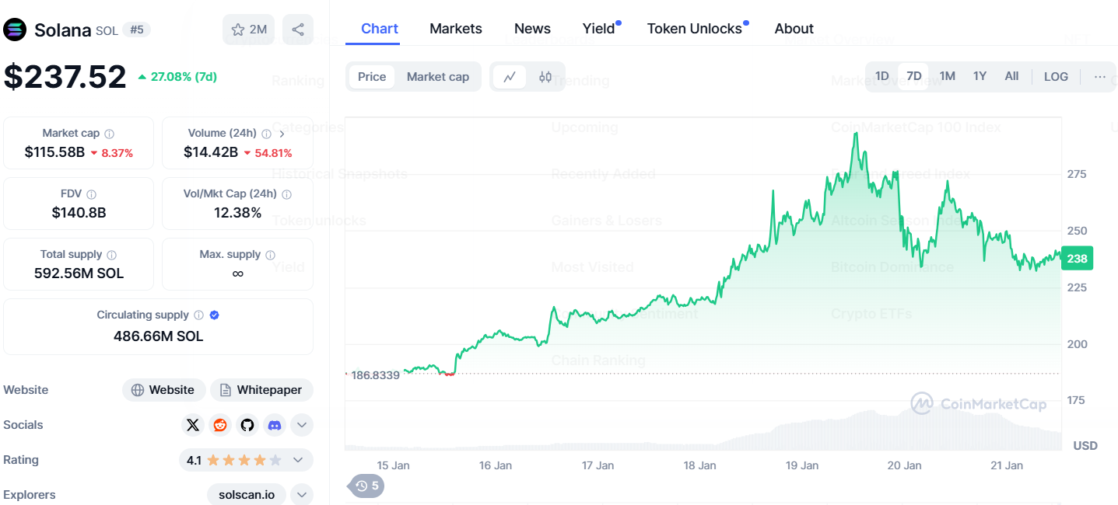Open the solscan.io explorer link

[x=247, y=495]
